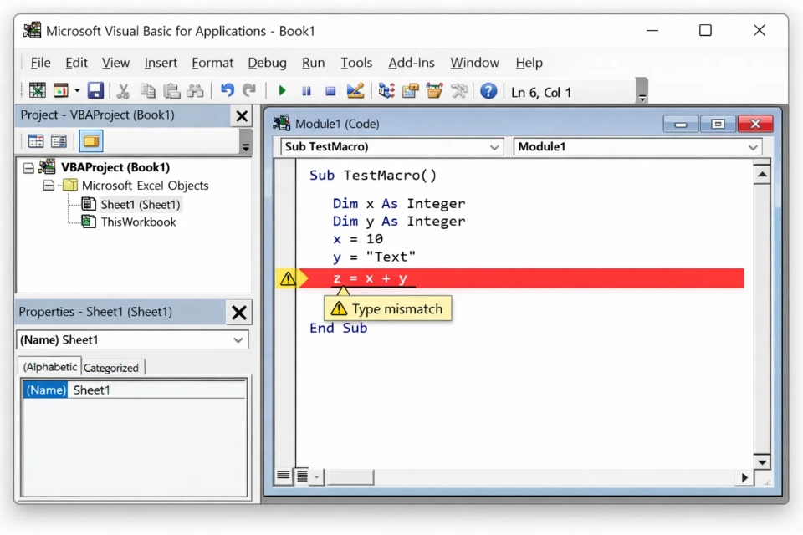
Task: Click the Type mismatch warning tooltip
Action: (x=387, y=308)
